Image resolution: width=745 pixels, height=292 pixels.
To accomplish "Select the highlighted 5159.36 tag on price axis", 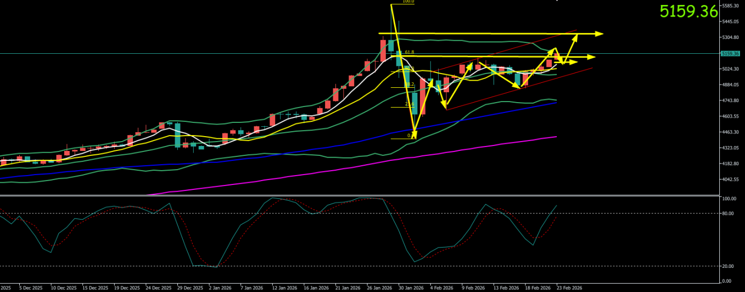I will [x=730, y=54].
